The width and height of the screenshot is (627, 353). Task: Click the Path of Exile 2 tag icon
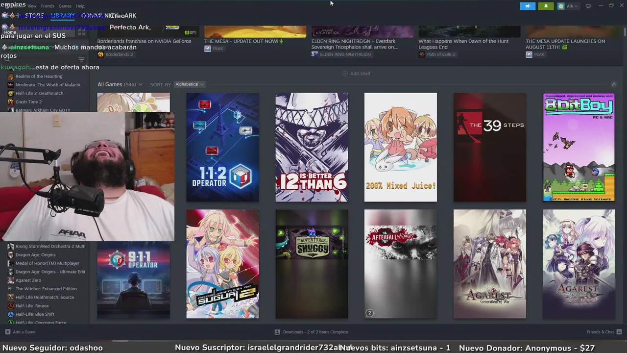tap(422, 54)
